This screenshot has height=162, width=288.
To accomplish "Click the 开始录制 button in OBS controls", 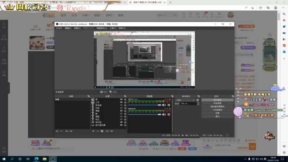I will pos(217,103).
